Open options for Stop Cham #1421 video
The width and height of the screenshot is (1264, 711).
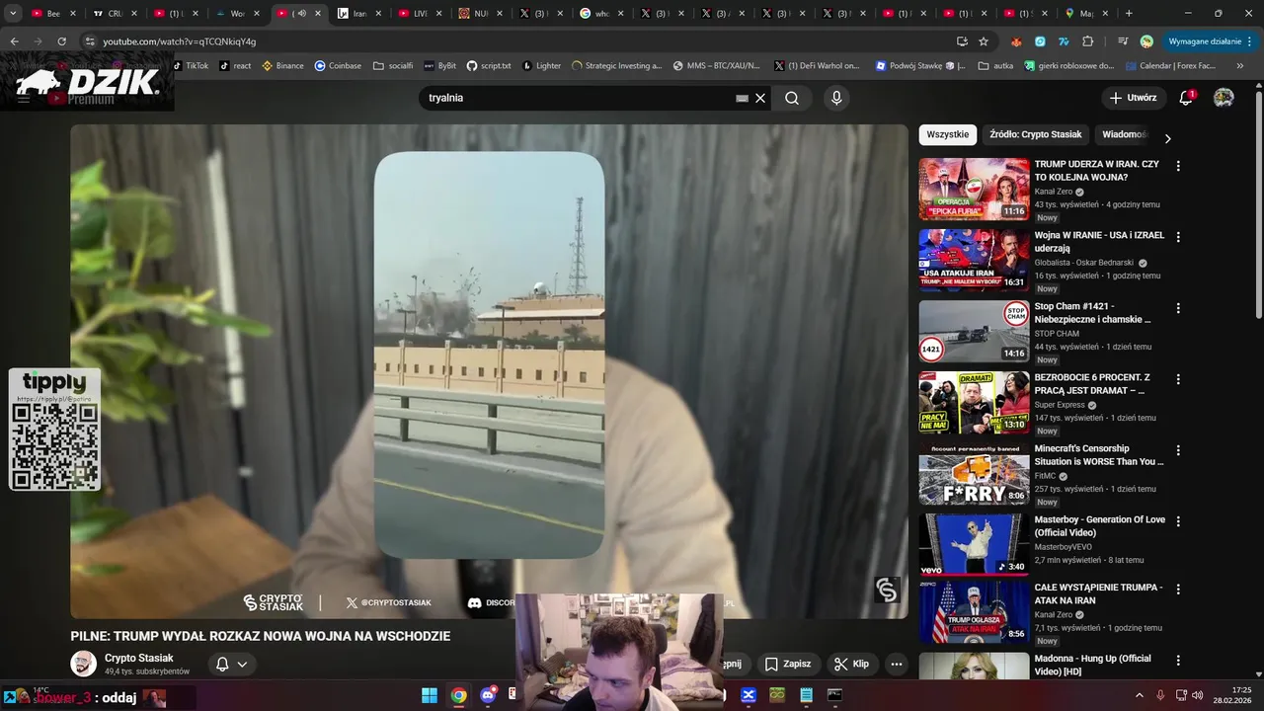[x=1178, y=308]
